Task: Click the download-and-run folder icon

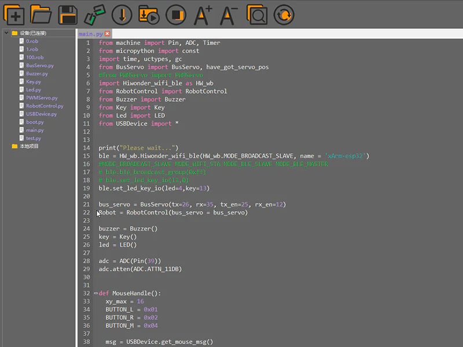Action: [149, 14]
